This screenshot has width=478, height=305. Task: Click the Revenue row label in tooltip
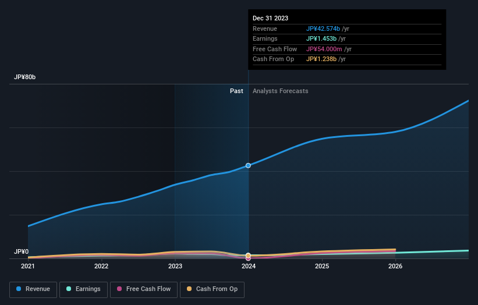[265, 29]
